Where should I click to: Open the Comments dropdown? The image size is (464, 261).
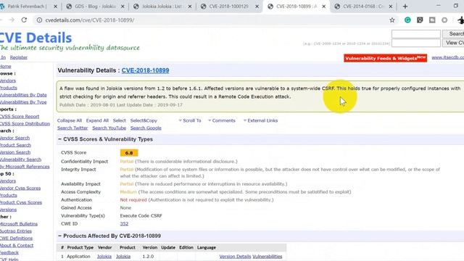tap(222, 120)
